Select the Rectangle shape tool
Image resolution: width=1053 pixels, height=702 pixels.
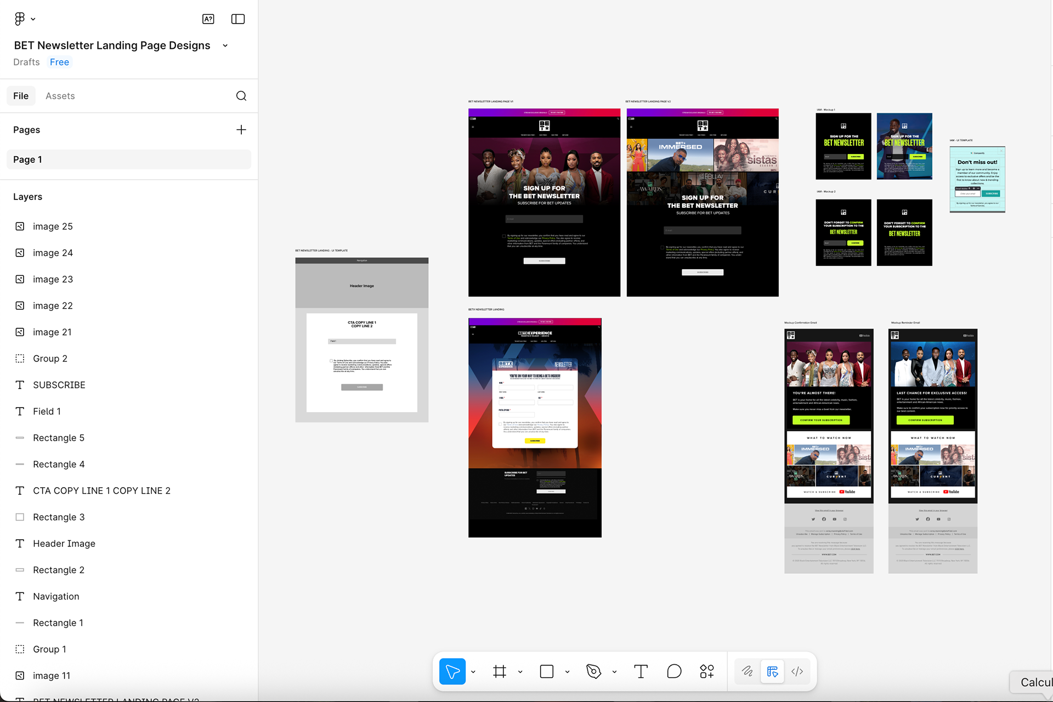(x=547, y=671)
